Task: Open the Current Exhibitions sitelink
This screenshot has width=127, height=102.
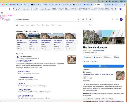Action: point(25,78)
